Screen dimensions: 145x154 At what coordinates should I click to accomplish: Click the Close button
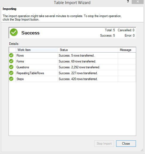tap(126, 144)
